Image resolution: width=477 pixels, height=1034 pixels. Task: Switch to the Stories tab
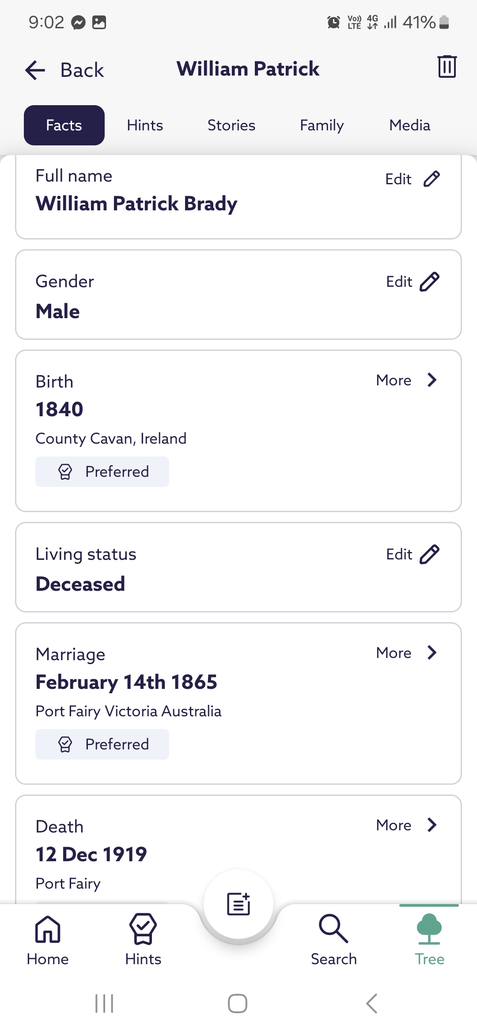pyautogui.click(x=231, y=125)
